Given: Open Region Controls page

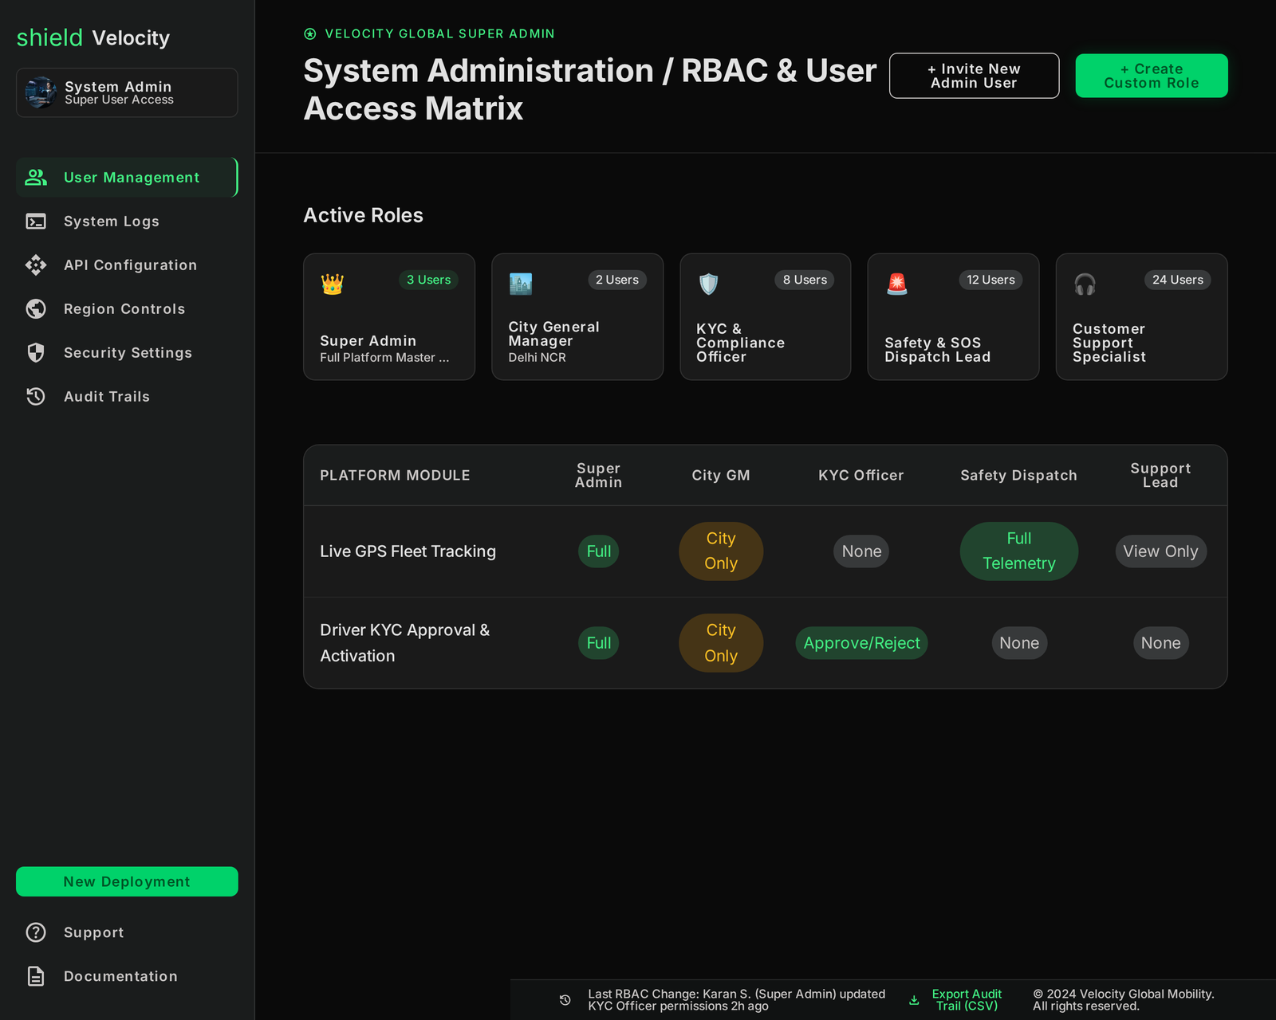Looking at the screenshot, I should click(x=127, y=308).
